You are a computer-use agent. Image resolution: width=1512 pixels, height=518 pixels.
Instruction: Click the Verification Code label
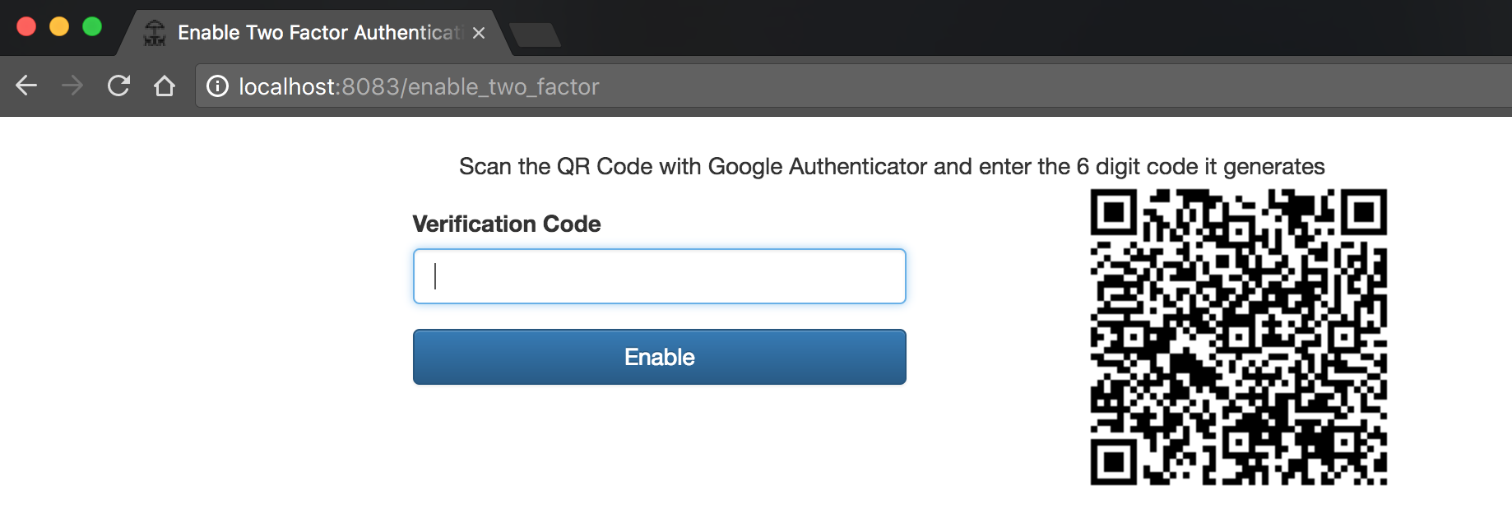506,224
